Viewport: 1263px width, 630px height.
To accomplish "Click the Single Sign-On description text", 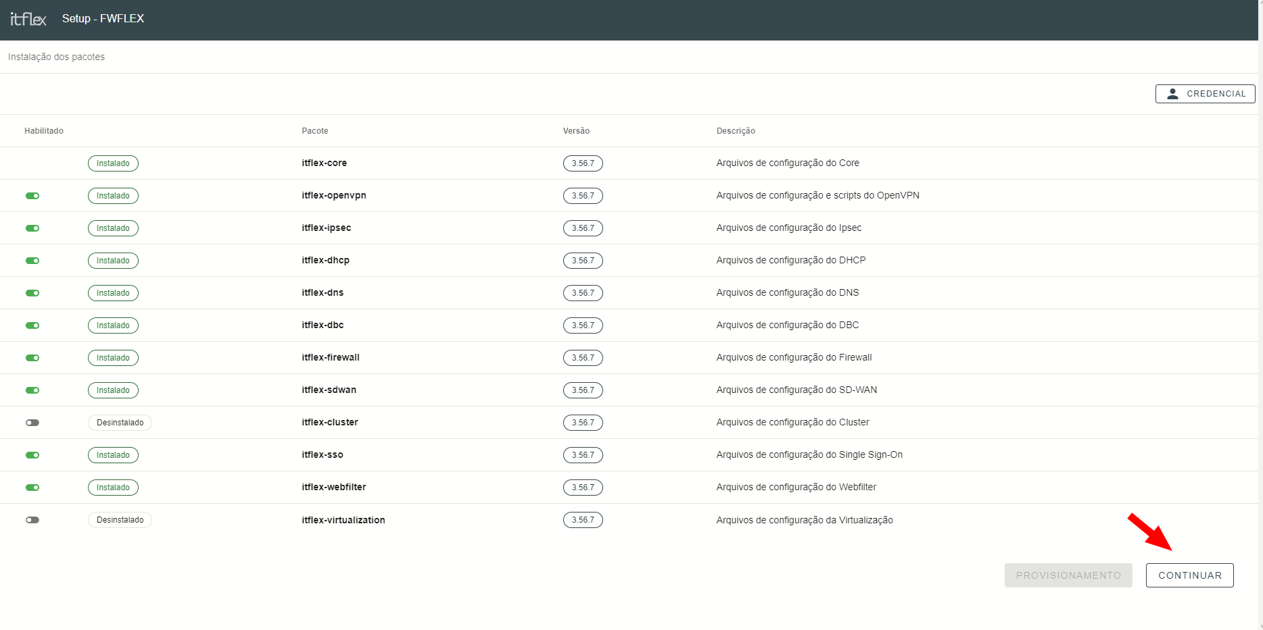I will pos(809,454).
